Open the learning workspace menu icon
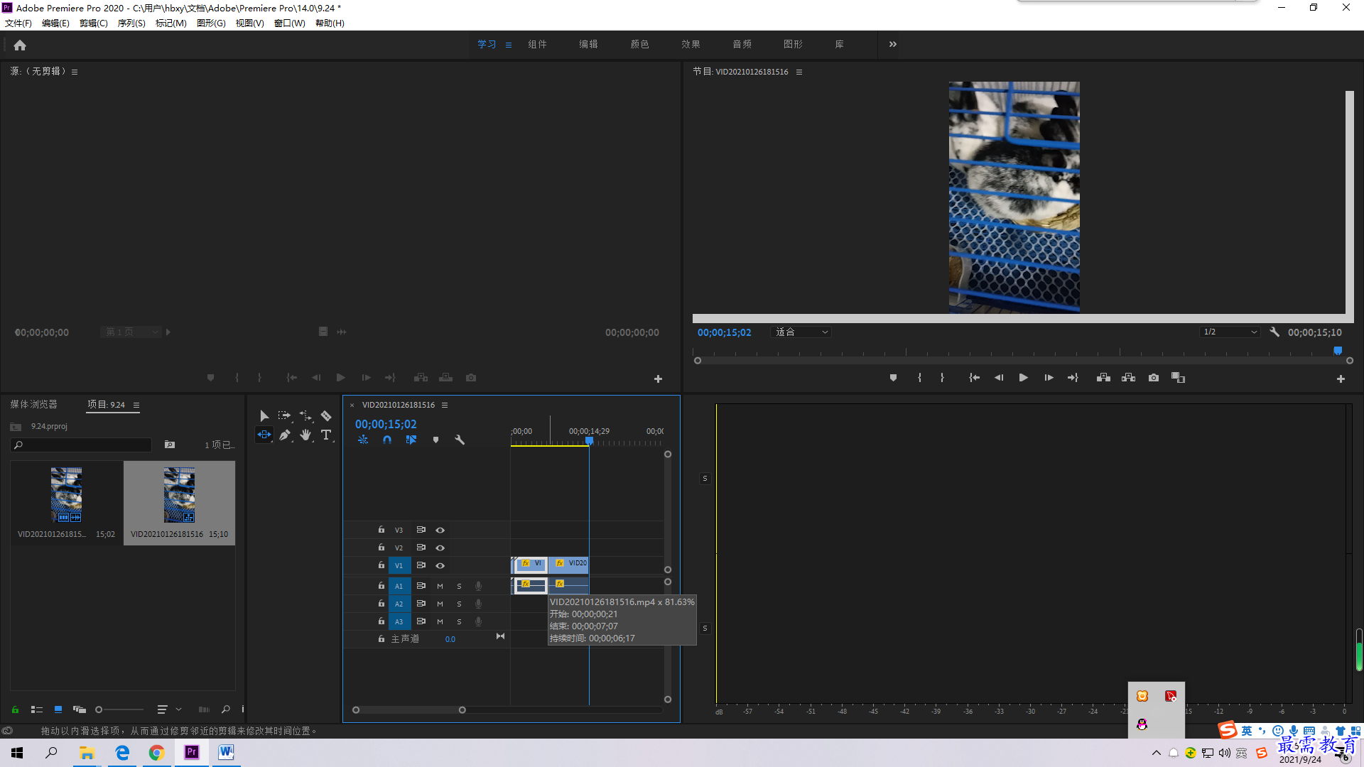1364x767 pixels. click(x=509, y=45)
